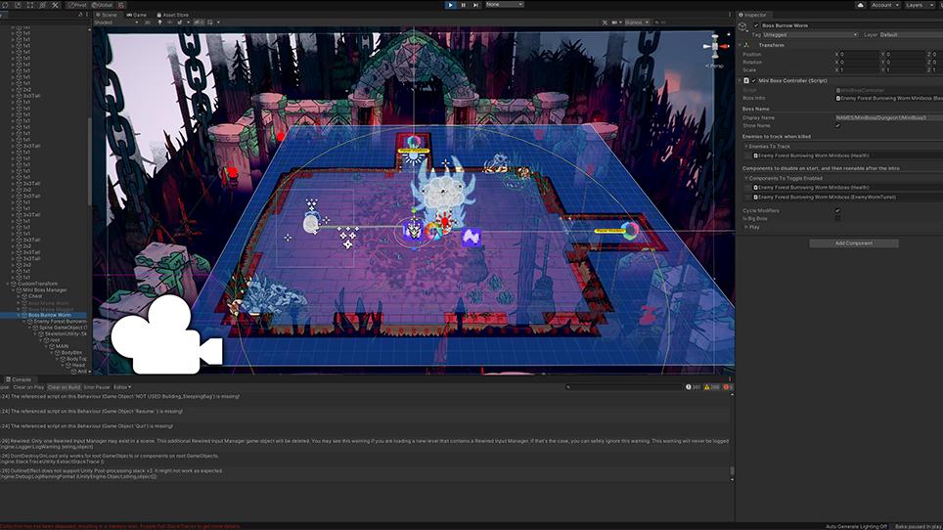Click the Mini Boss Controller script icon
The height and width of the screenshot is (530, 943).
746,80
